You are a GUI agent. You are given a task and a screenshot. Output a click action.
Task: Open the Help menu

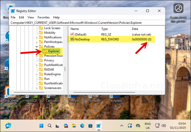point(56,17)
